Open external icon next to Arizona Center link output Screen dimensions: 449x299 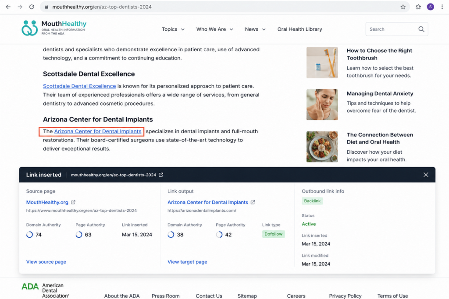pyautogui.click(x=253, y=202)
